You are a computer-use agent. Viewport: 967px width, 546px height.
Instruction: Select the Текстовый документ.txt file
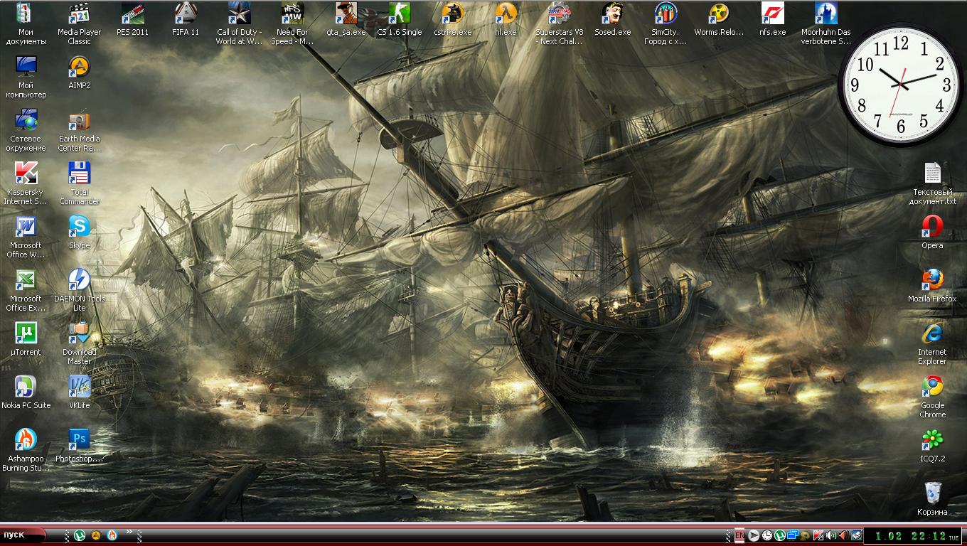[932, 173]
